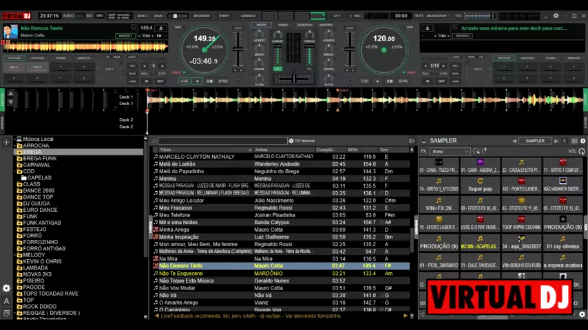Toggle MASTER 1 on deck 1
588x330 pixels.
(125, 36)
